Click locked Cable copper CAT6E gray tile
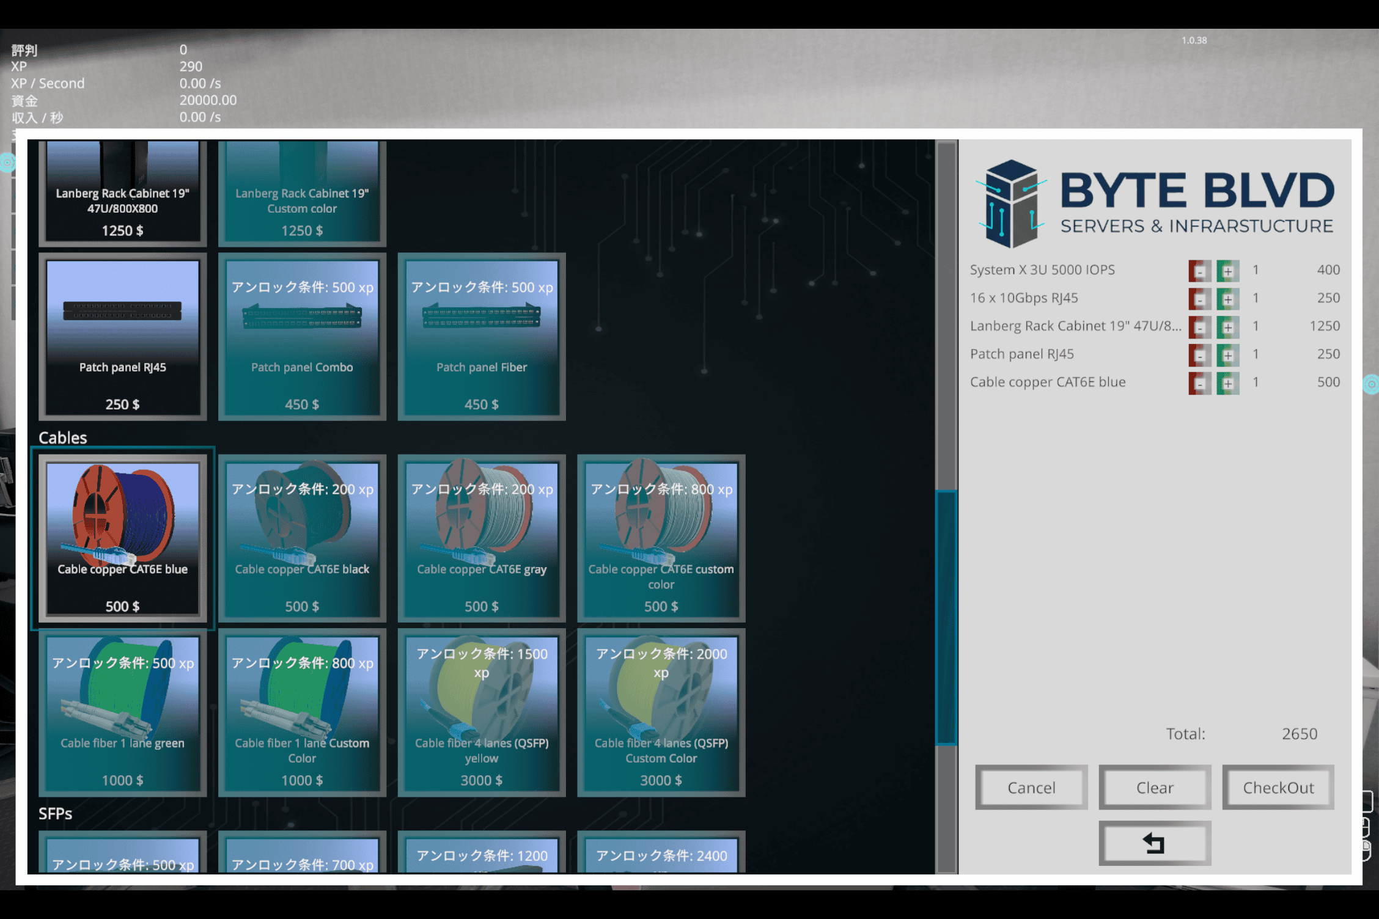The image size is (1379, 919). coord(481,538)
